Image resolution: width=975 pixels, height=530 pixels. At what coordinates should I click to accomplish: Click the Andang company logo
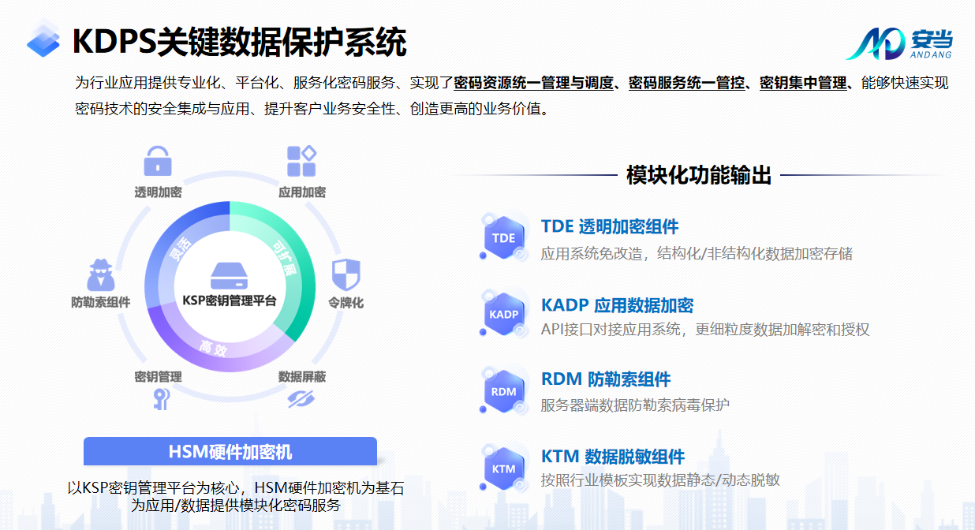pyautogui.click(x=898, y=44)
